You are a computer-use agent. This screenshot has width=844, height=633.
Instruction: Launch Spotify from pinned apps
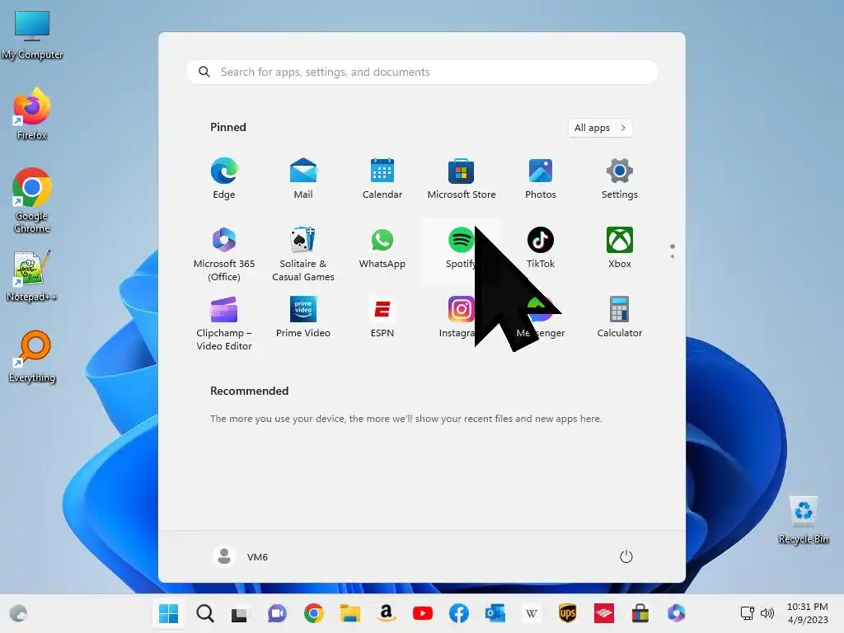[461, 247]
